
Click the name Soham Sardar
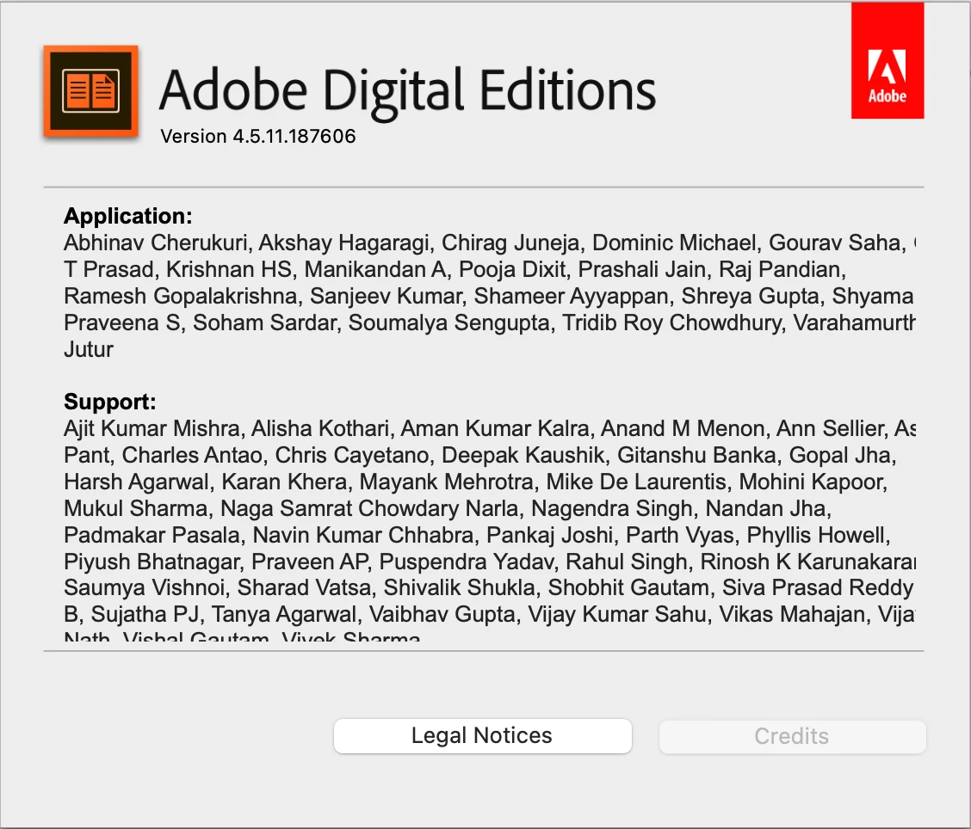(x=264, y=322)
